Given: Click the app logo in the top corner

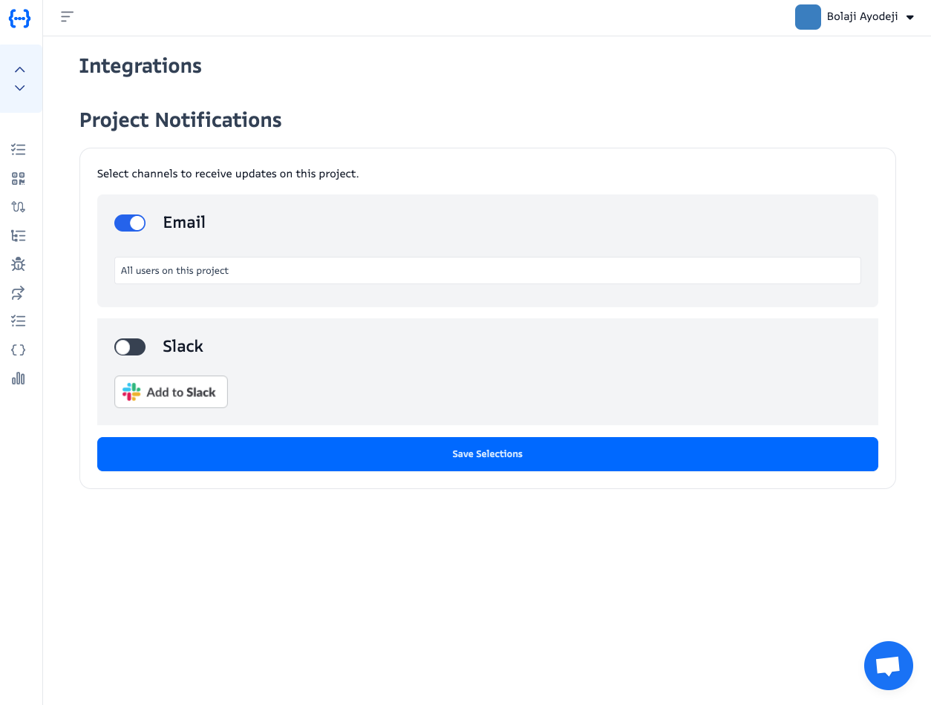Looking at the screenshot, I should [20, 16].
